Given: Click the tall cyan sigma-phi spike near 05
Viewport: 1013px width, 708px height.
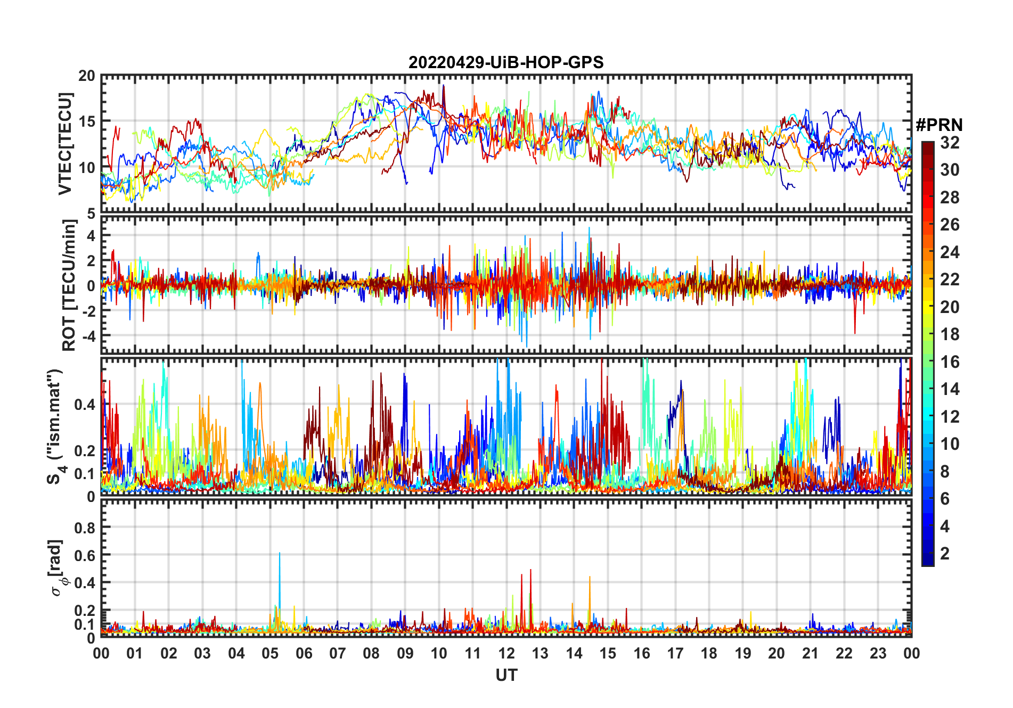Looking at the screenshot, I should point(280,586).
